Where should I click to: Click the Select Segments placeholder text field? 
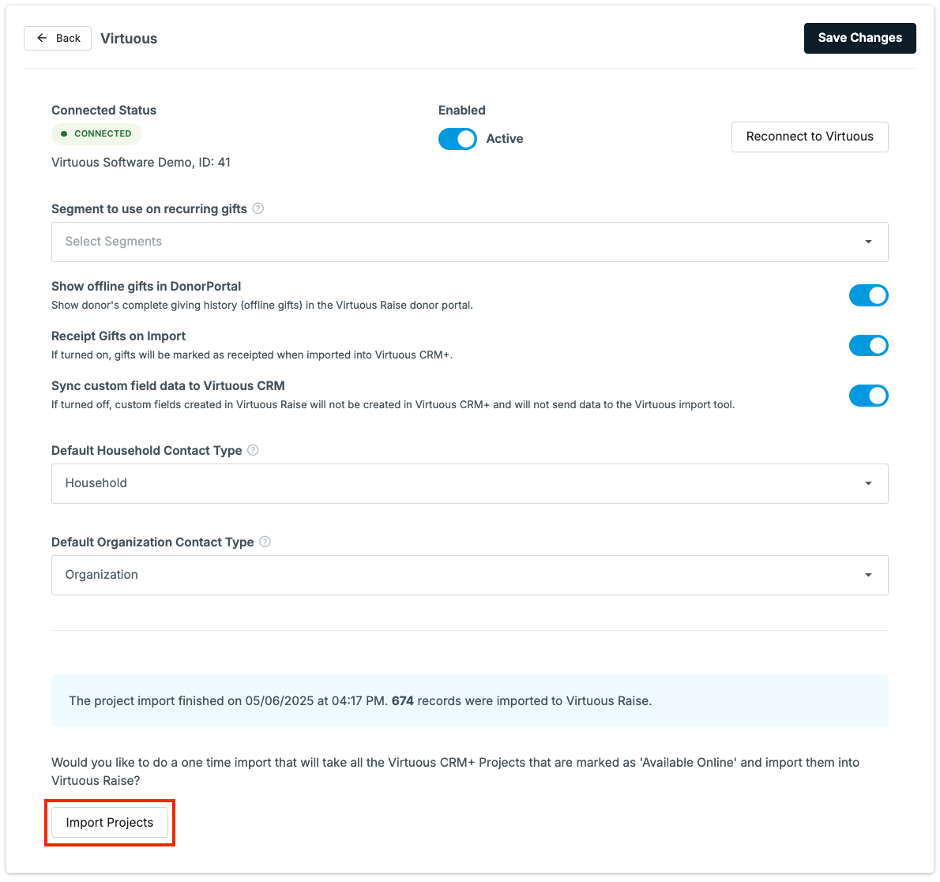469,242
